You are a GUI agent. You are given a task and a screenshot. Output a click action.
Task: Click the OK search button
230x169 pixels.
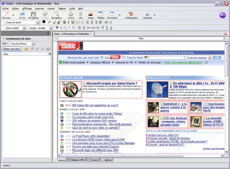click(x=217, y=58)
